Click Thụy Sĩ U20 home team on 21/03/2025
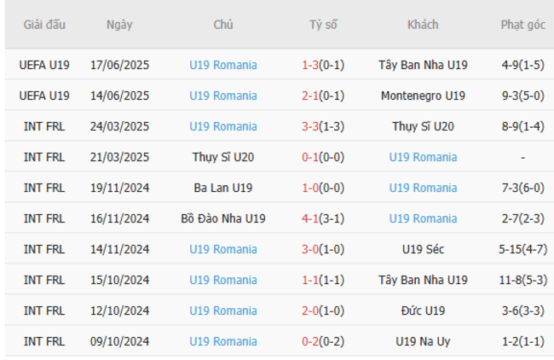Screen dimensions: 554x360 (223, 157)
